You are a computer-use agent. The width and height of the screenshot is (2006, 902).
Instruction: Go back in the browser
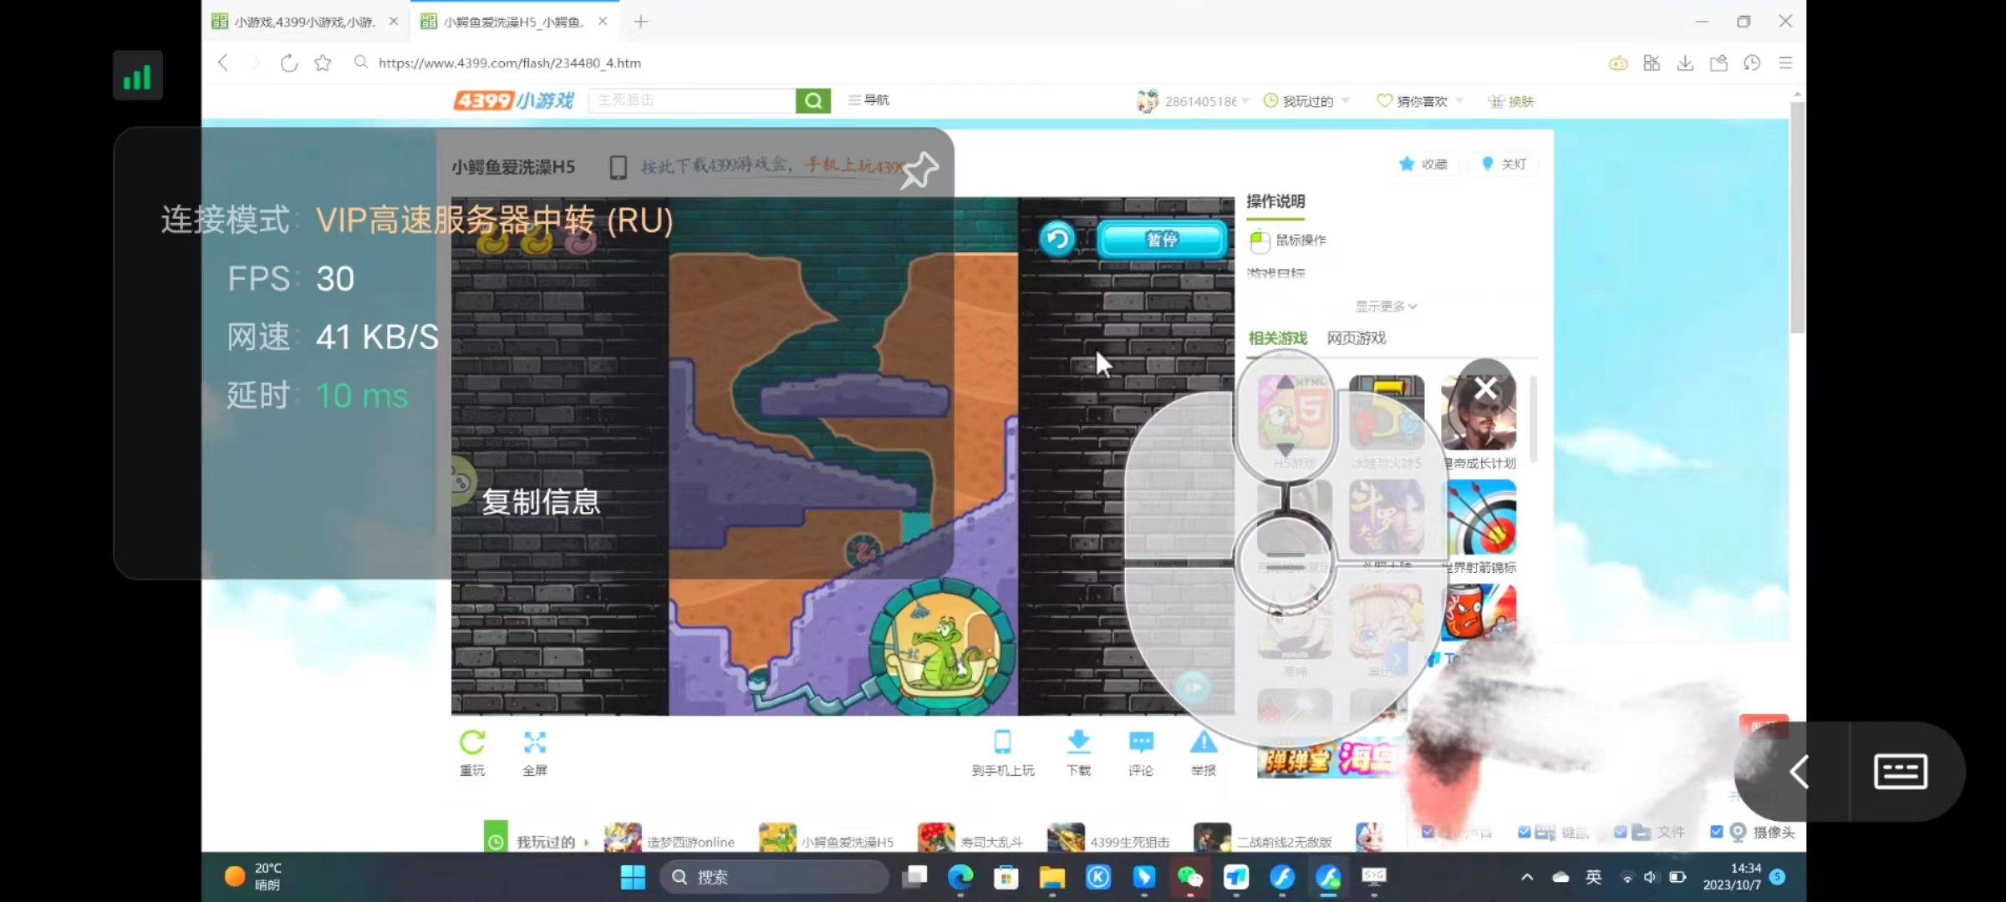223,63
